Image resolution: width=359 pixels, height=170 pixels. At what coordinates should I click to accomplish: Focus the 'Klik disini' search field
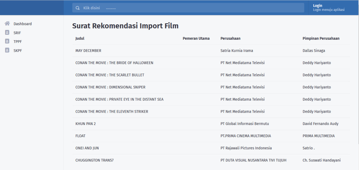coord(191,8)
